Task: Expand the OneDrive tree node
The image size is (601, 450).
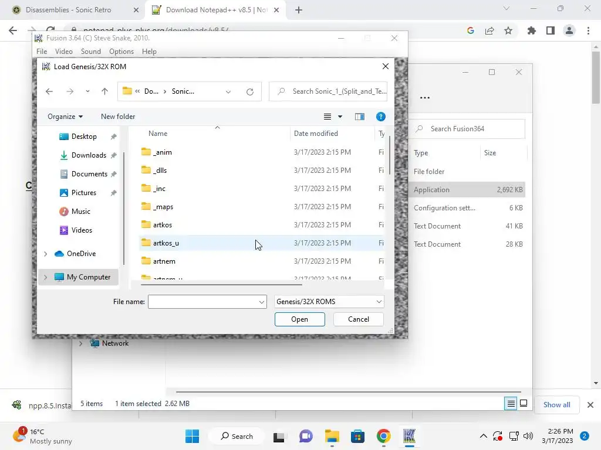Action: (46, 254)
